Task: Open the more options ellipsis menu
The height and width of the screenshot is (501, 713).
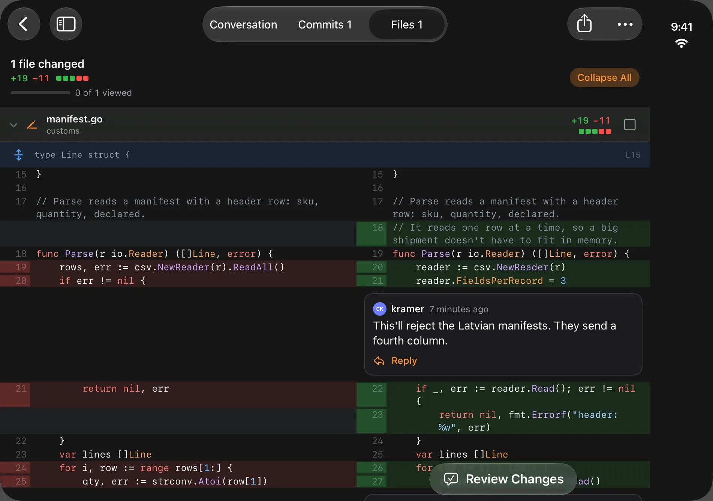Action: point(625,24)
